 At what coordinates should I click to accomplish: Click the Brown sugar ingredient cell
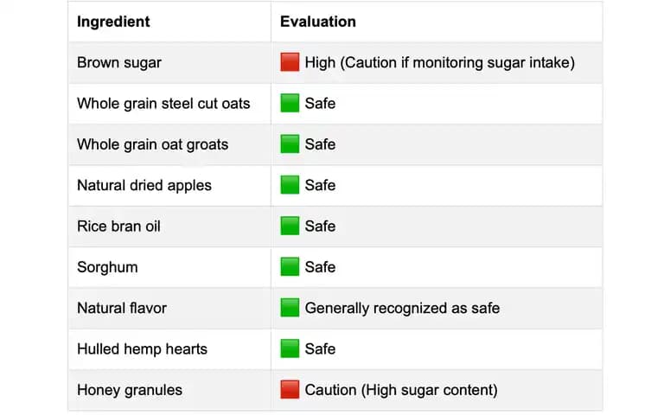click(x=169, y=62)
